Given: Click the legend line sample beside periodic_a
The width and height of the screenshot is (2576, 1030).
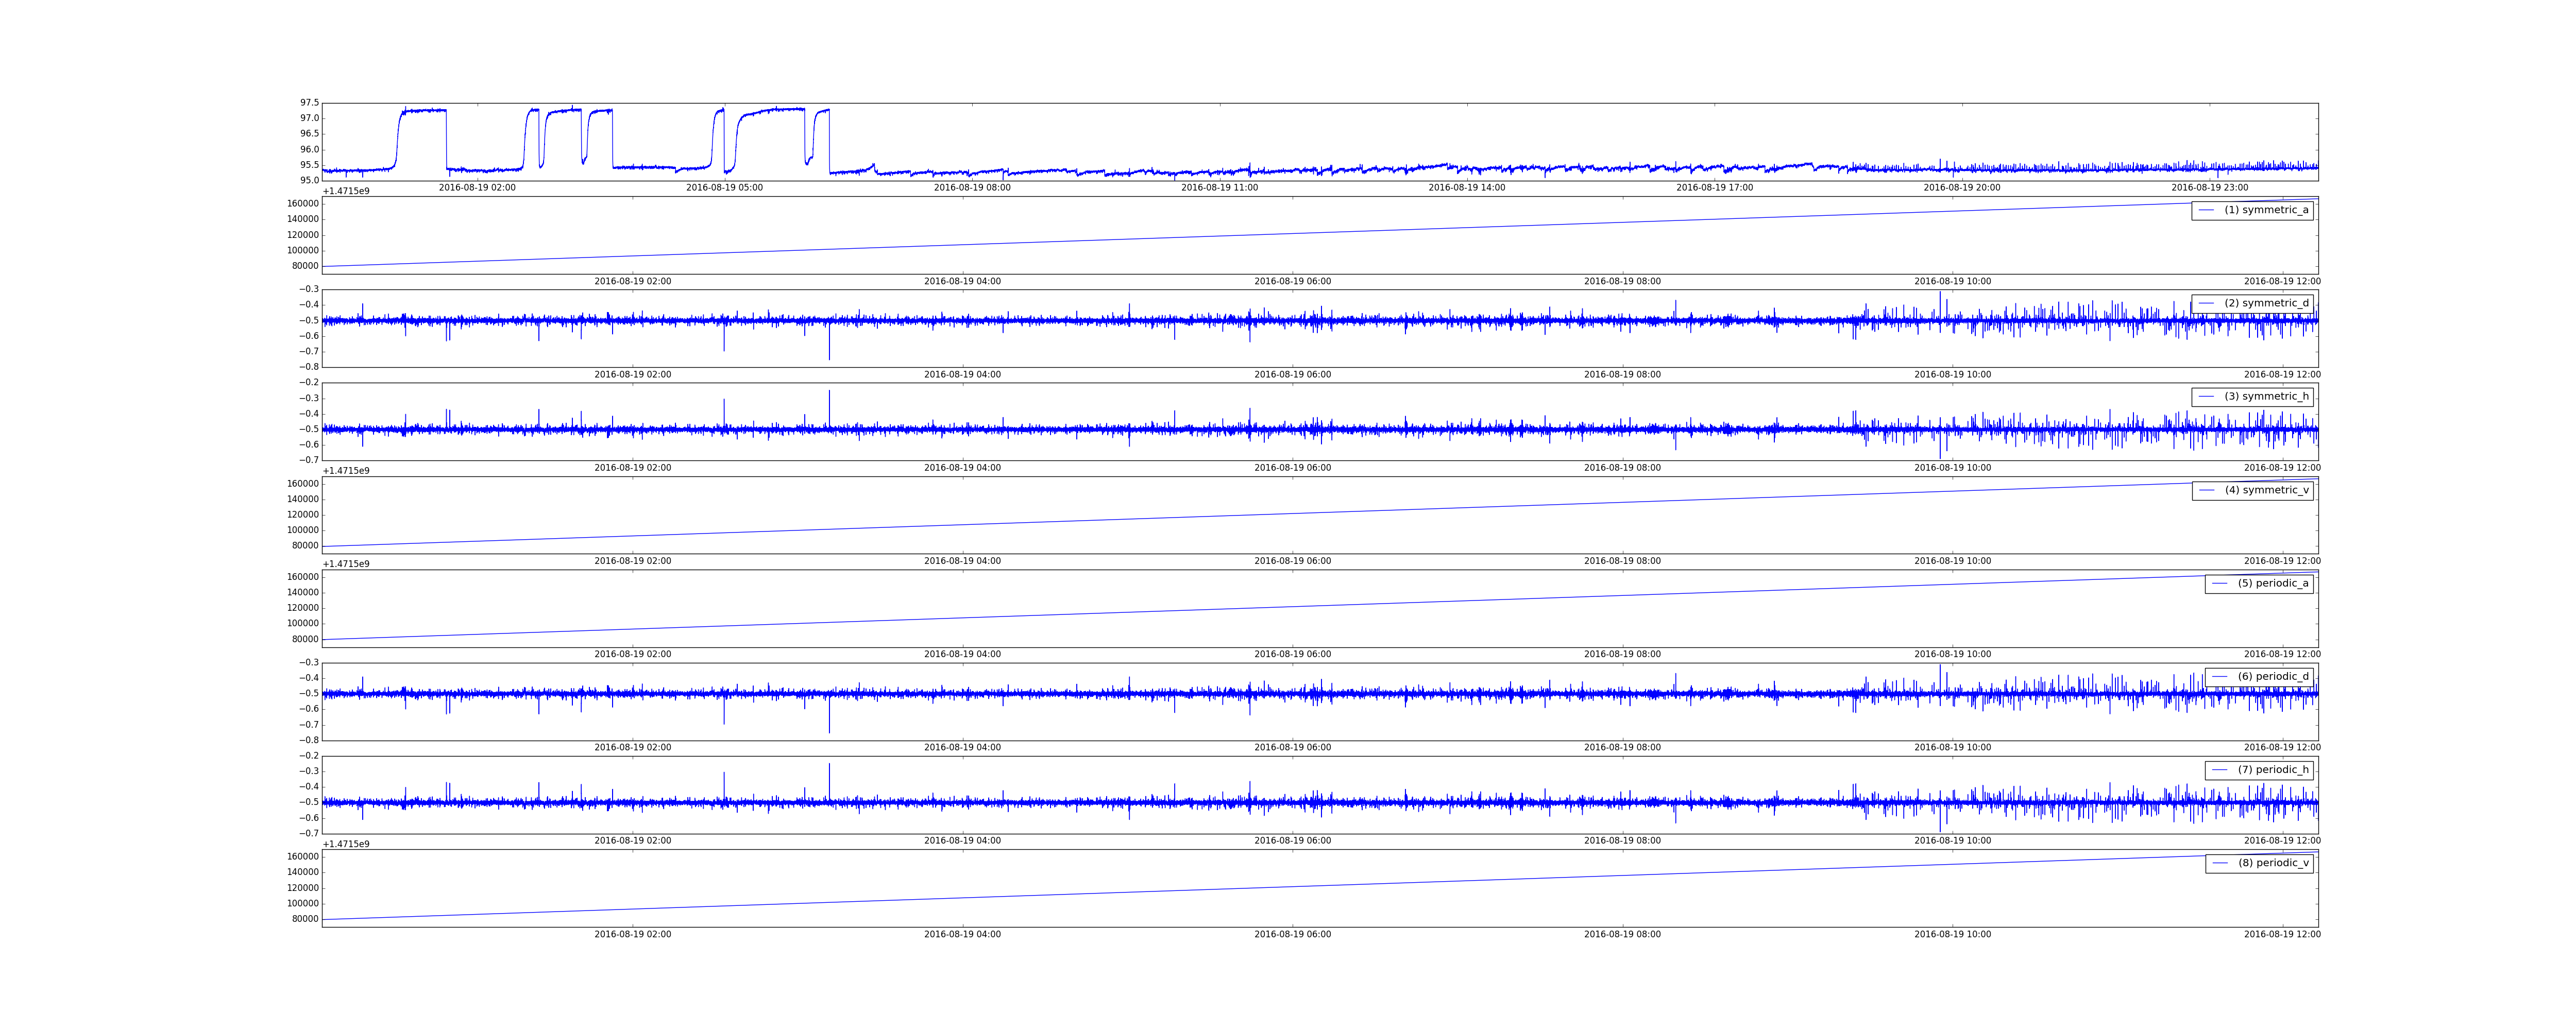Looking at the screenshot, I should point(2220,583).
